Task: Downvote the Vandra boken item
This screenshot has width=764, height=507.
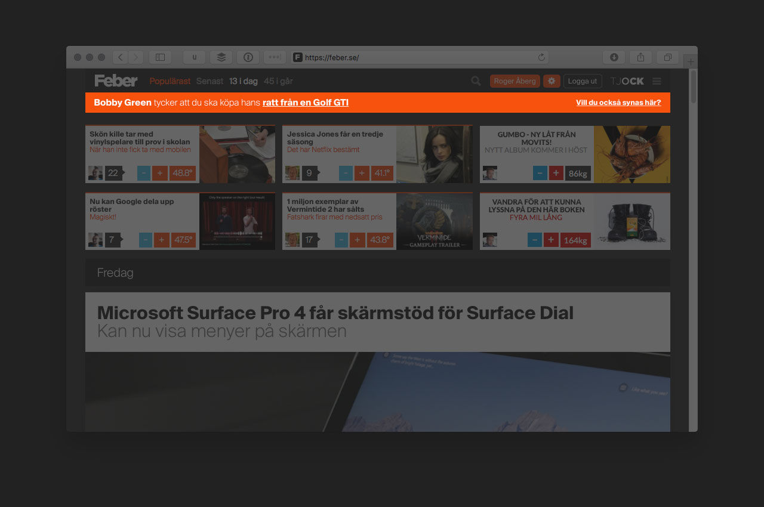Action: pyautogui.click(x=535, y=240)
